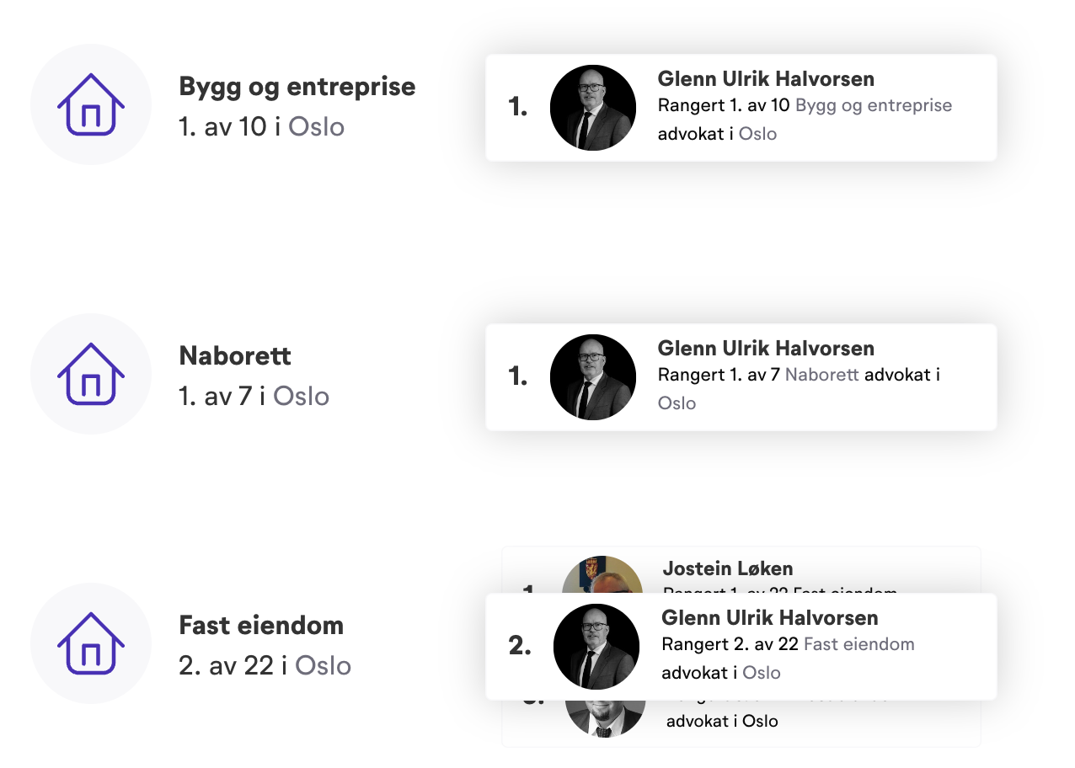Click the text 2. av 22 i Oslo
1075x768 pixels.
(x=265, y=665)
